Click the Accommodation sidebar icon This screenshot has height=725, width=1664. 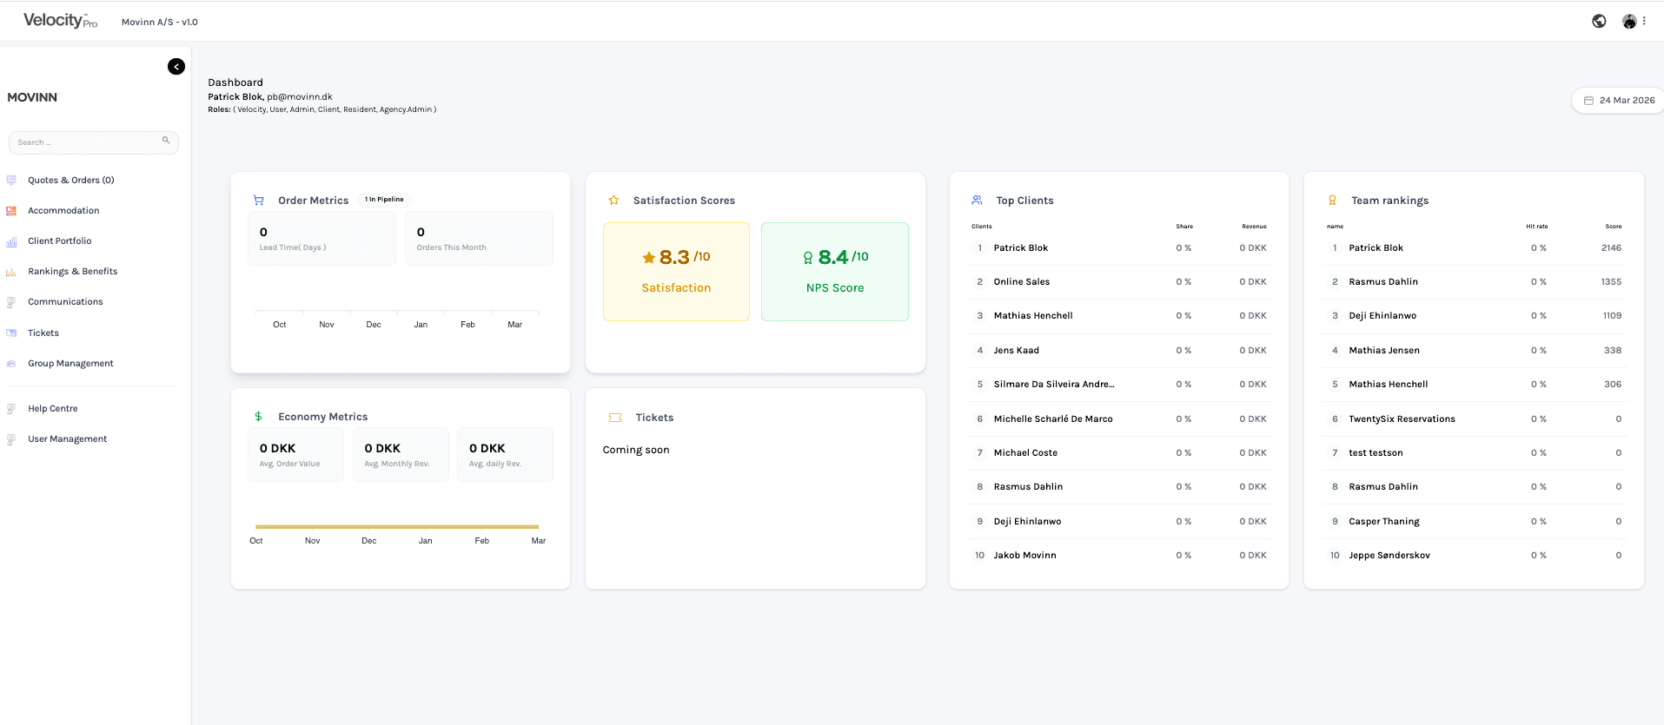11,210
